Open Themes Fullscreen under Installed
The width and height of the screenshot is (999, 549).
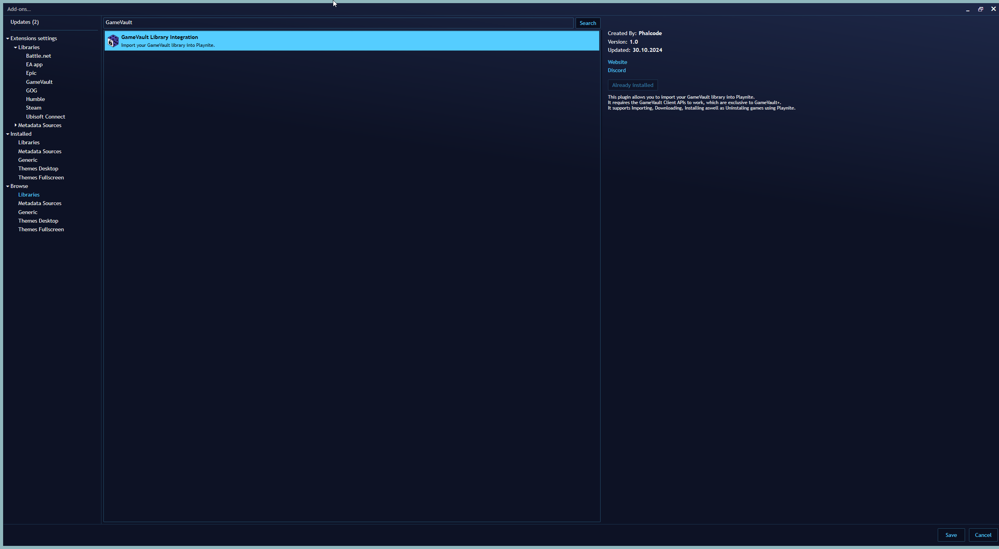pyautogui.click(x=41, y=177)
